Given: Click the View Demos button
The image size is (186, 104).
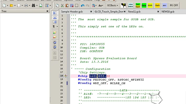Looking at the screenshot, I should (131, 5).
